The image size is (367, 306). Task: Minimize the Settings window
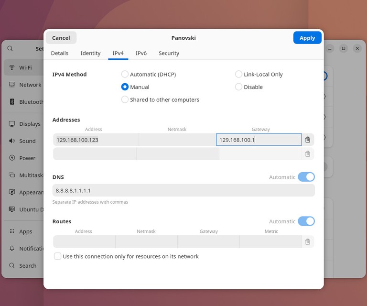[330, 48]
